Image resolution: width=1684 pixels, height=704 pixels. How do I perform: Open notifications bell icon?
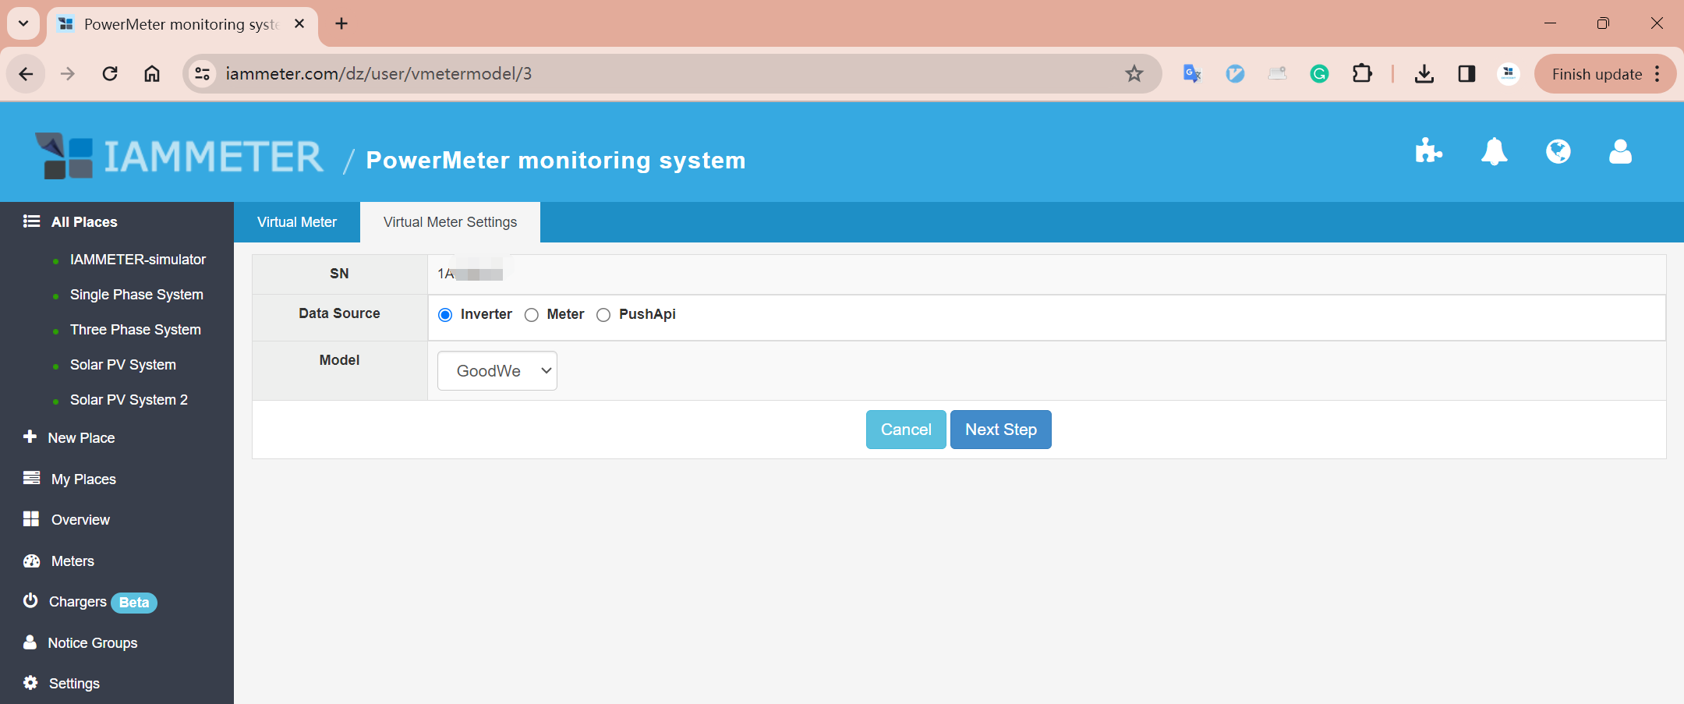tap(1493, 151)
